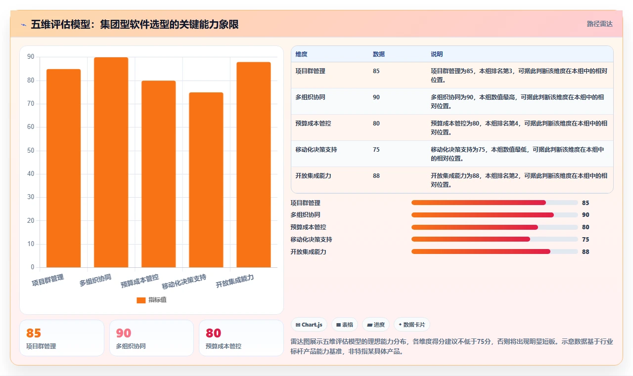Click the 50 tick label on the chart axis
Screen dimensions: 633x376
[x=31, y=151]
